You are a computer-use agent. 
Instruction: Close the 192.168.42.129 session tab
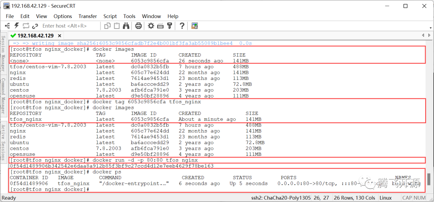tap(60, 36)
